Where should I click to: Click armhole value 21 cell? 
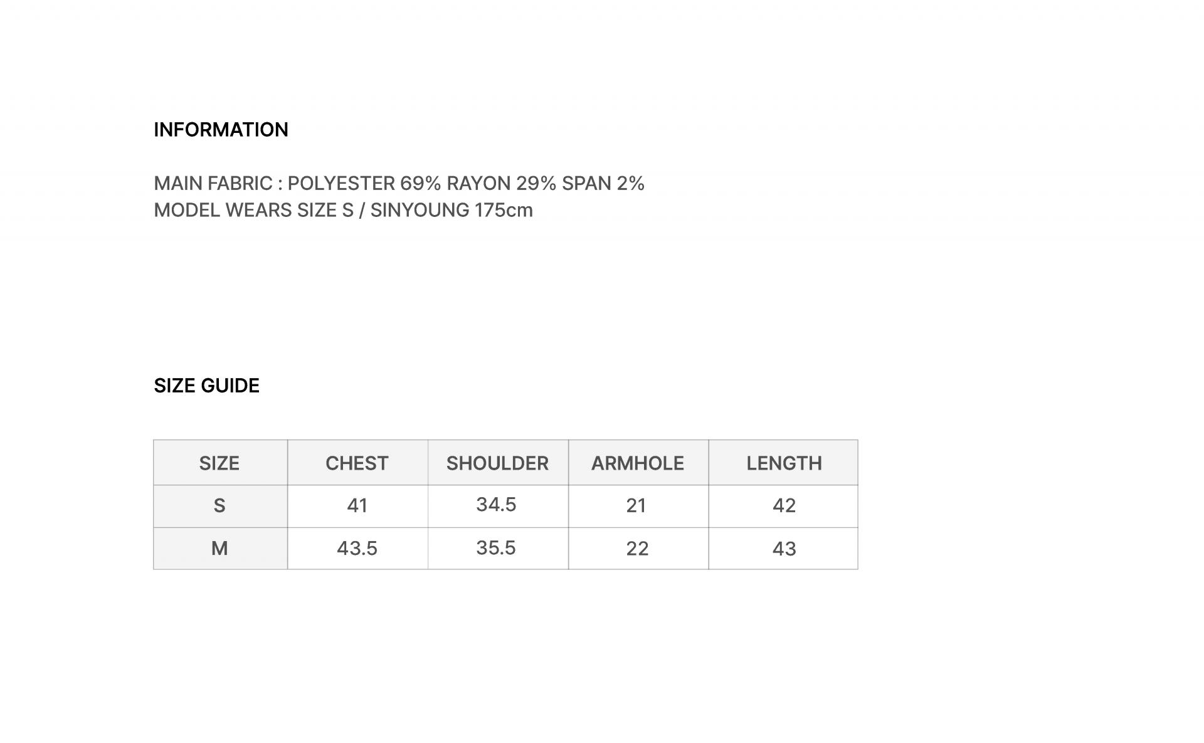(x=638, y=506)
